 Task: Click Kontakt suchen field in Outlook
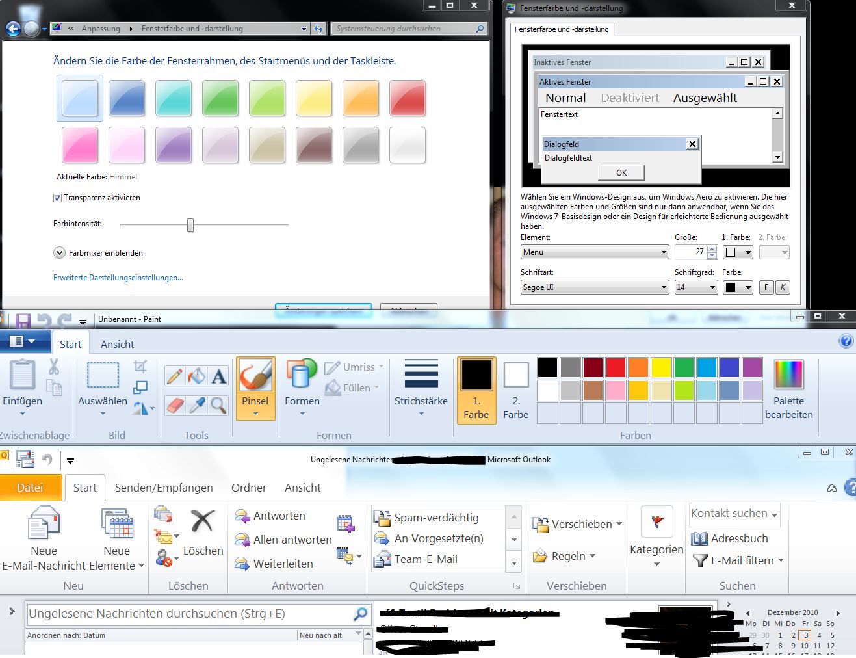click(734, 514)
